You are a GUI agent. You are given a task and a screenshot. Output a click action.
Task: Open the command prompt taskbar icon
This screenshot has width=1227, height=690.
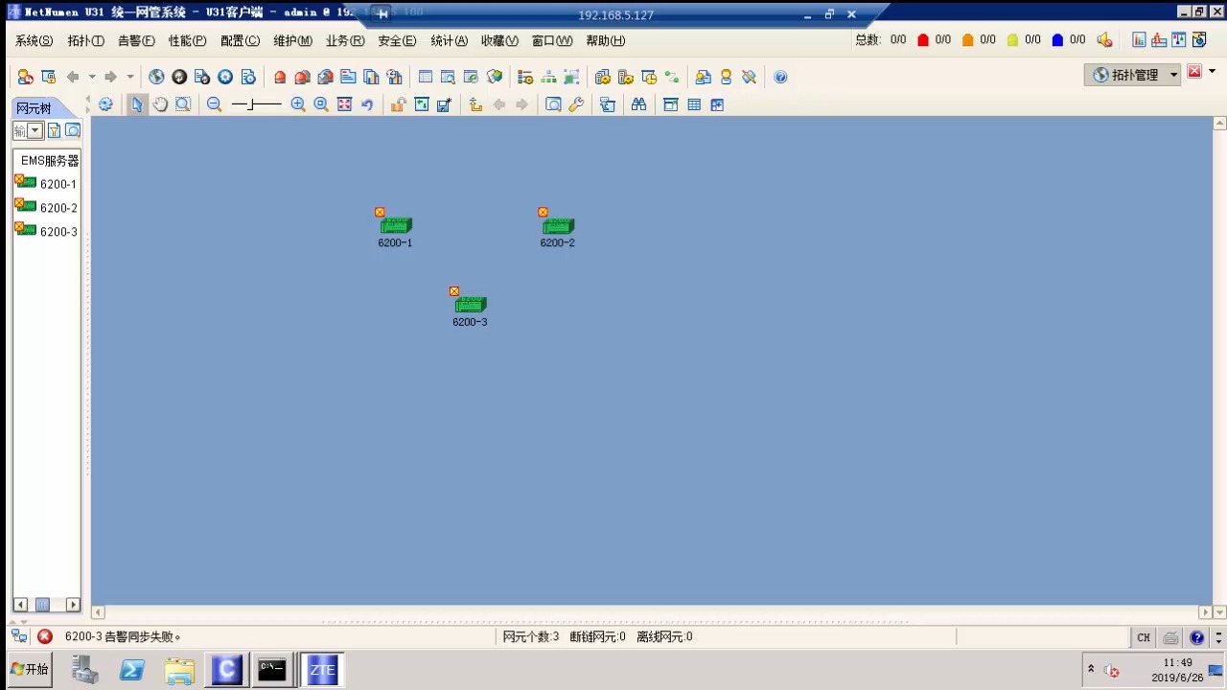[272, 670]
